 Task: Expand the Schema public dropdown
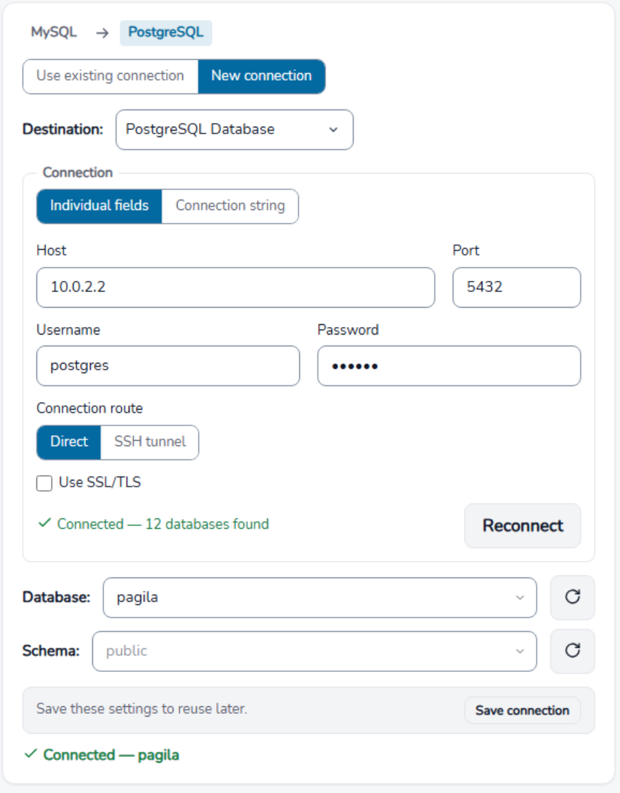[x=314, y=651]
